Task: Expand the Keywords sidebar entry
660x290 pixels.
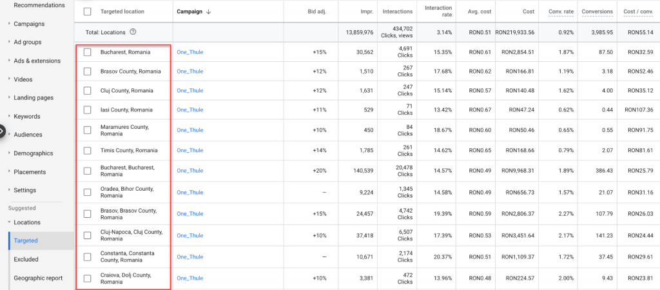Action: point(26,117)
